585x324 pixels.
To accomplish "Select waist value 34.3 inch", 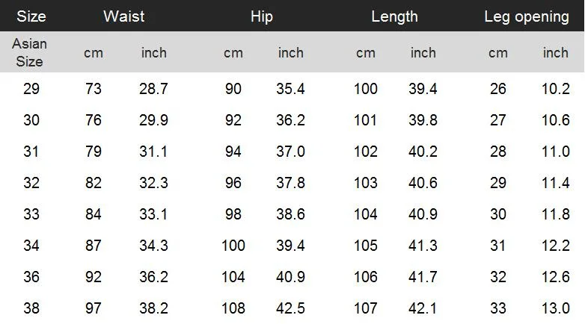I will [153, 246].
